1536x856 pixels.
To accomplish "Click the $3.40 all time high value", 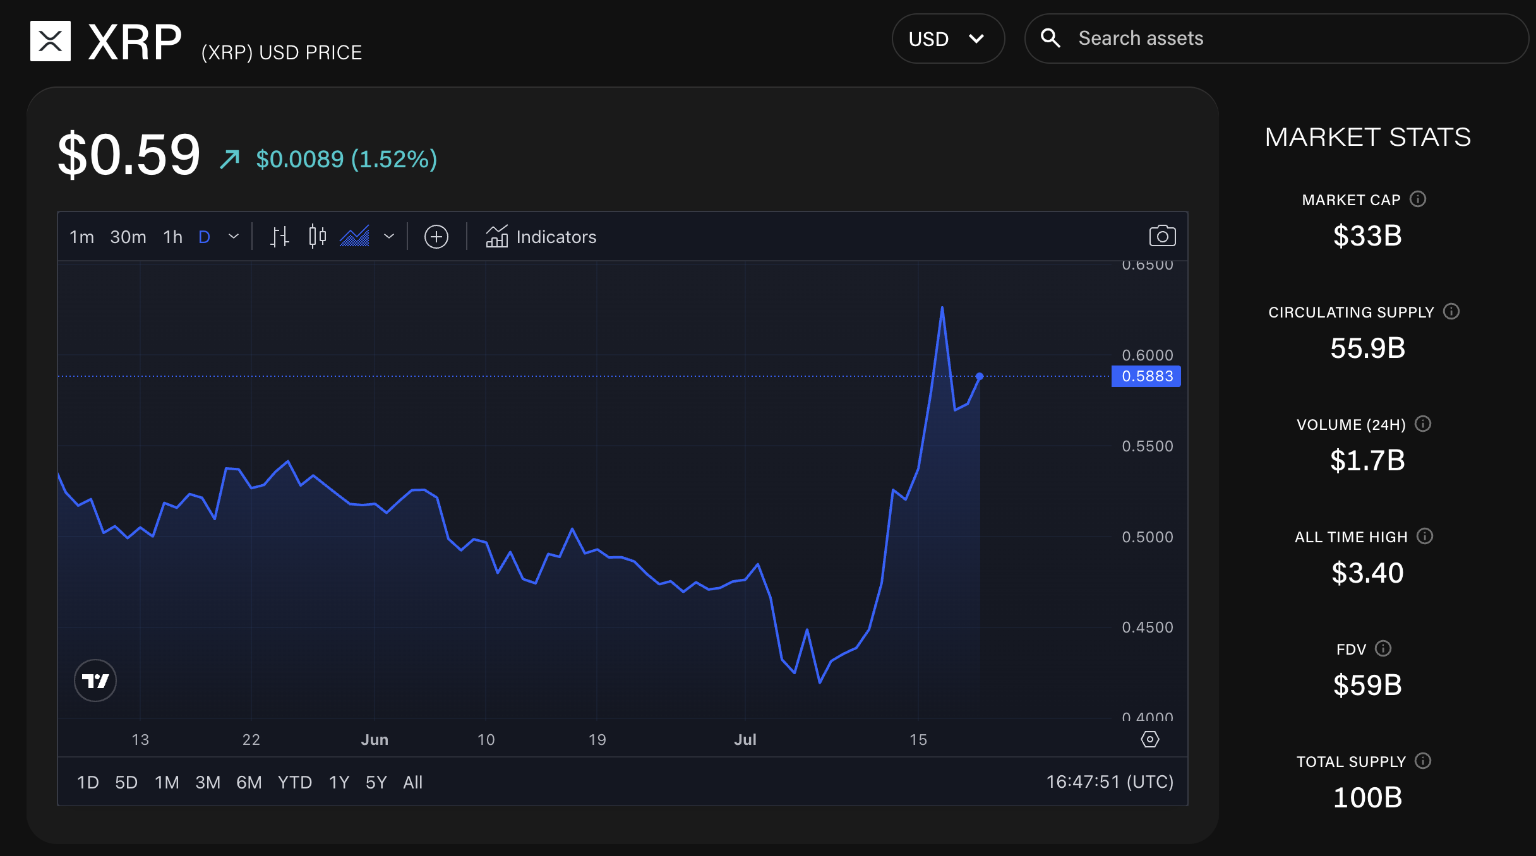I will pos(1367,573).
